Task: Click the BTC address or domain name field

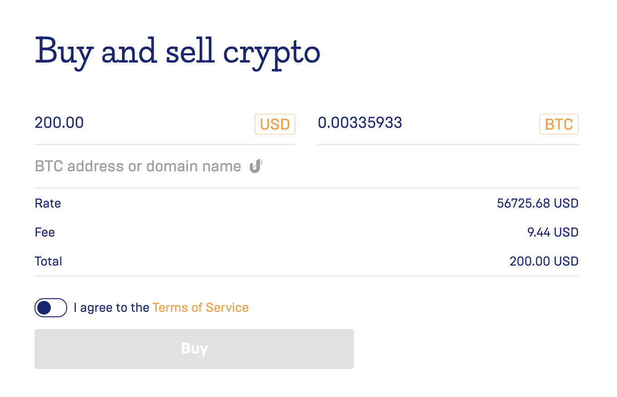Action: (307, 166)
